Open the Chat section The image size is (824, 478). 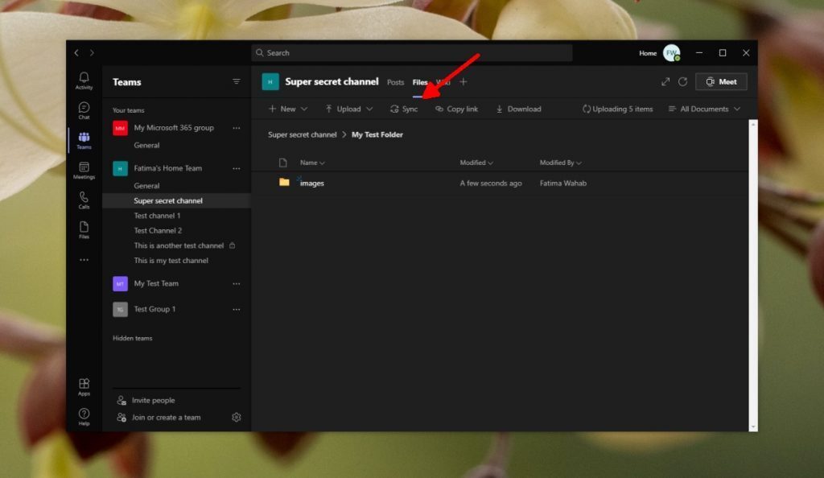click(84, 109)
